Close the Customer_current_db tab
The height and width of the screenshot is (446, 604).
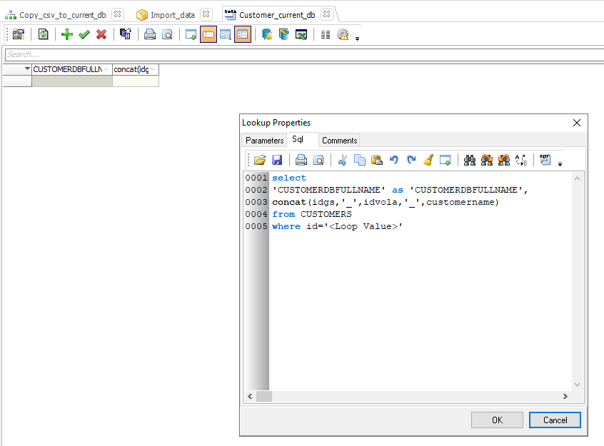(x=327, y=14)
